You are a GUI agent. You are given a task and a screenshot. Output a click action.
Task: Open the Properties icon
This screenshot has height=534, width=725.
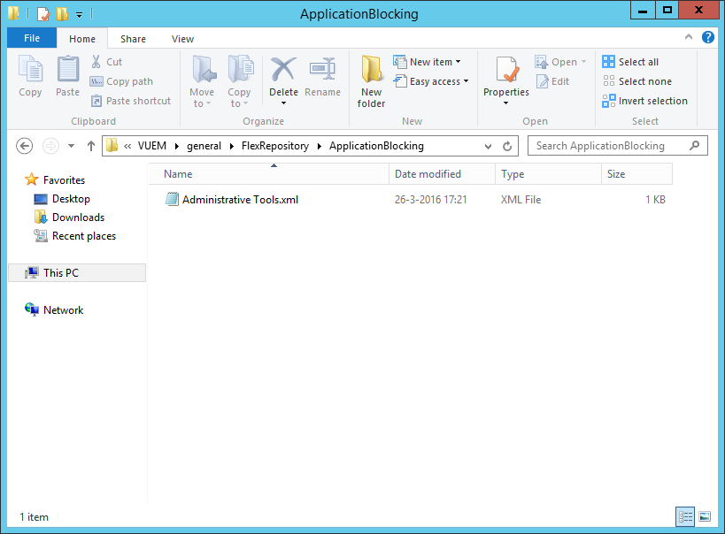click(506, 69)
